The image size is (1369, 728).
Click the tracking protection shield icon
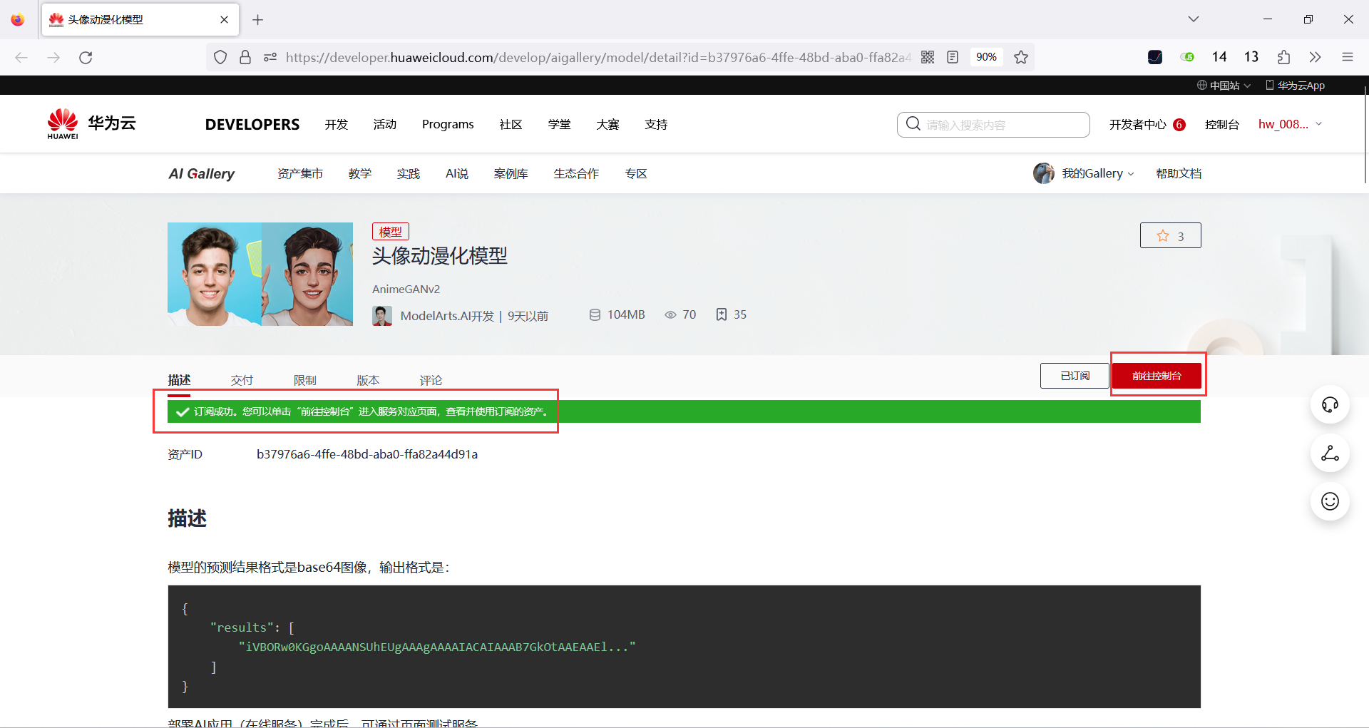pos(220,57)
